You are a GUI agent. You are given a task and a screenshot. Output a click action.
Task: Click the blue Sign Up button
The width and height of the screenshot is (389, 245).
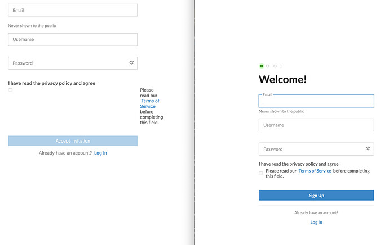point(316,196)
